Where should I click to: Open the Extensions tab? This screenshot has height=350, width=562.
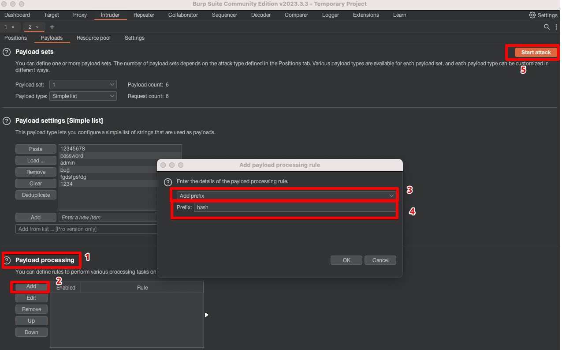366,15
